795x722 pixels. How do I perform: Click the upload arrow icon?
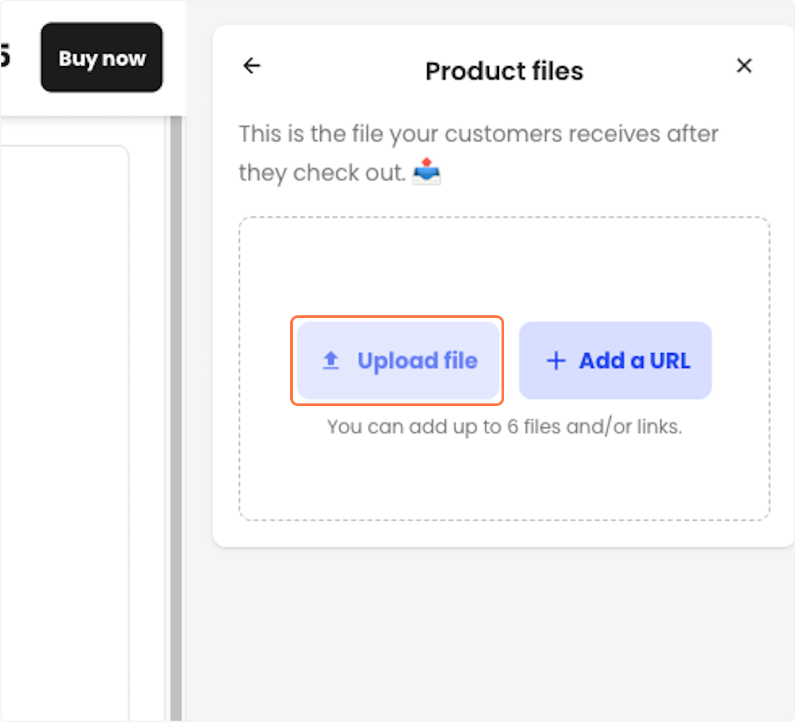click(331, 360)
